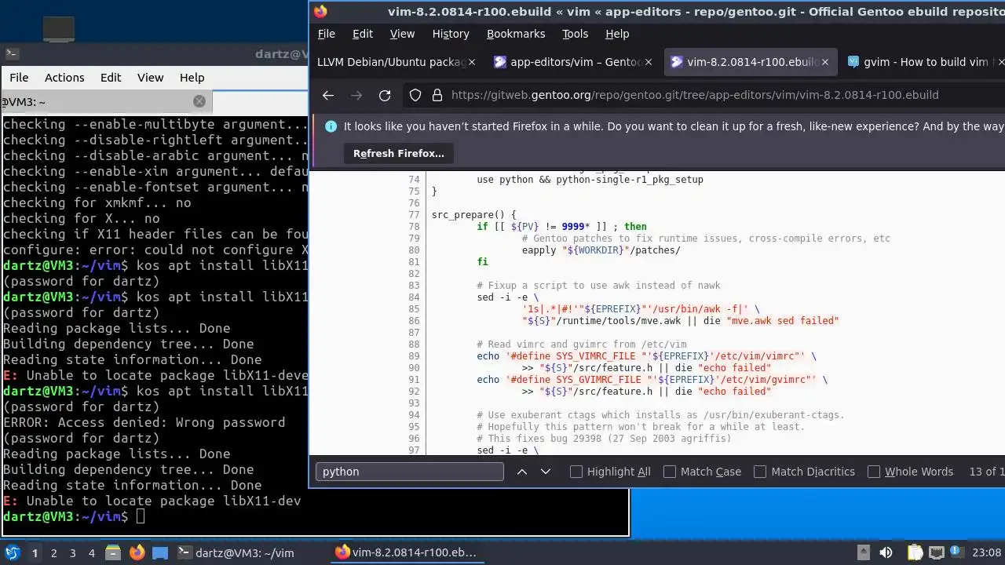Screen dimensions: 1005x565
Task: Open the removable media ejecter tray icon
Action: point(863,552)
